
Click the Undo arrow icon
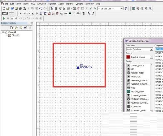click(x=41, y=8)
